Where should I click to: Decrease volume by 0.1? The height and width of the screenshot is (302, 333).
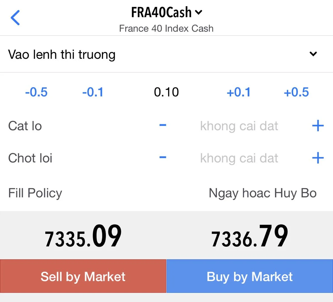click(93, 92)
